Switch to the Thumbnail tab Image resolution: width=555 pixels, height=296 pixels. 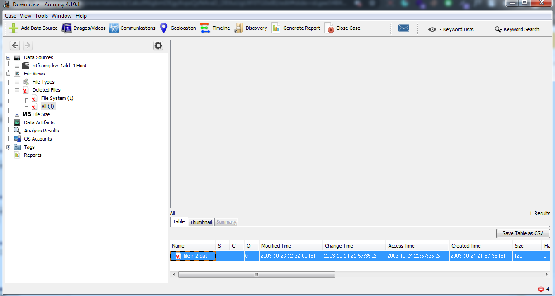coord(201,222)
